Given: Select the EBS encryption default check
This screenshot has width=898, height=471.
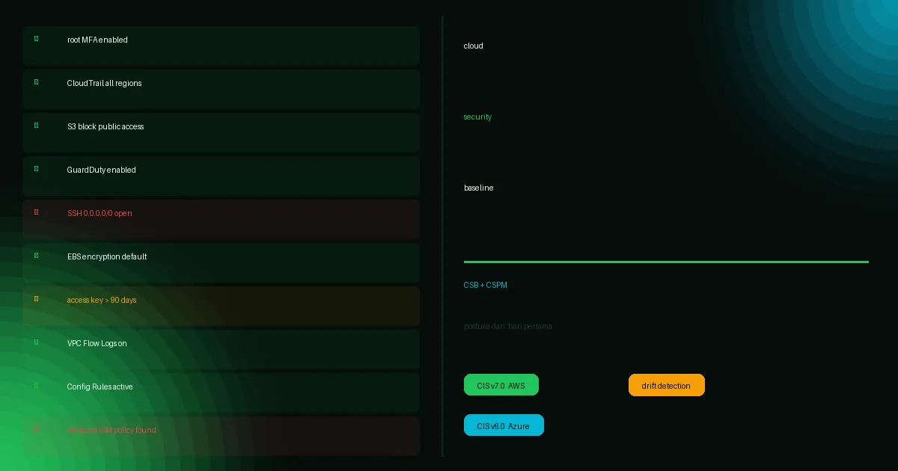Looking at the screenshot, I should [x=221, y=262].
